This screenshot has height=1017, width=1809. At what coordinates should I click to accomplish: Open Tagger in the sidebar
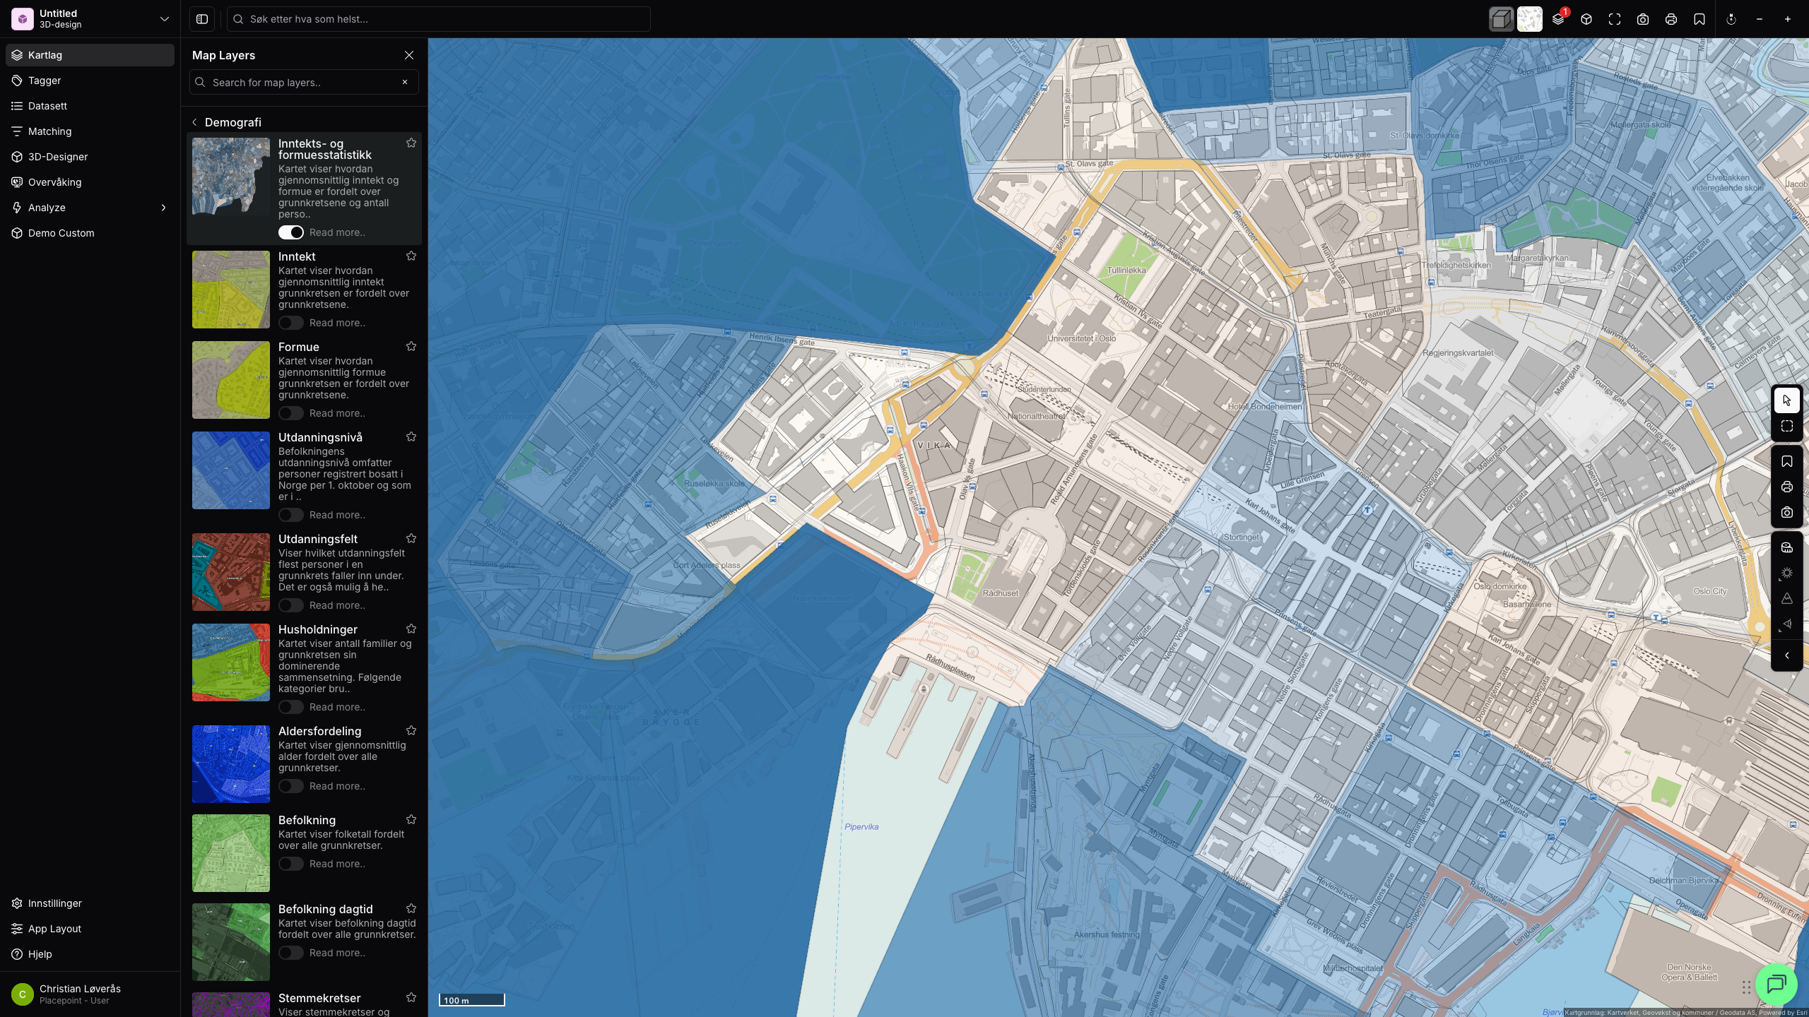pyautogui.click(x=90, y=81)
